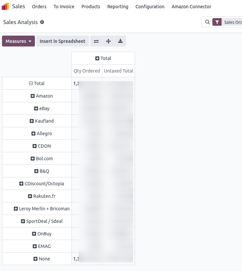The height and width of the screenshot is (271, 242).
Task: Expand the Total column header
Action: [x=103, y=58]
